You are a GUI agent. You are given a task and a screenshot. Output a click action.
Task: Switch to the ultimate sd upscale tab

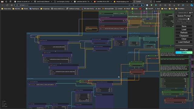click(x=23, y=2)
